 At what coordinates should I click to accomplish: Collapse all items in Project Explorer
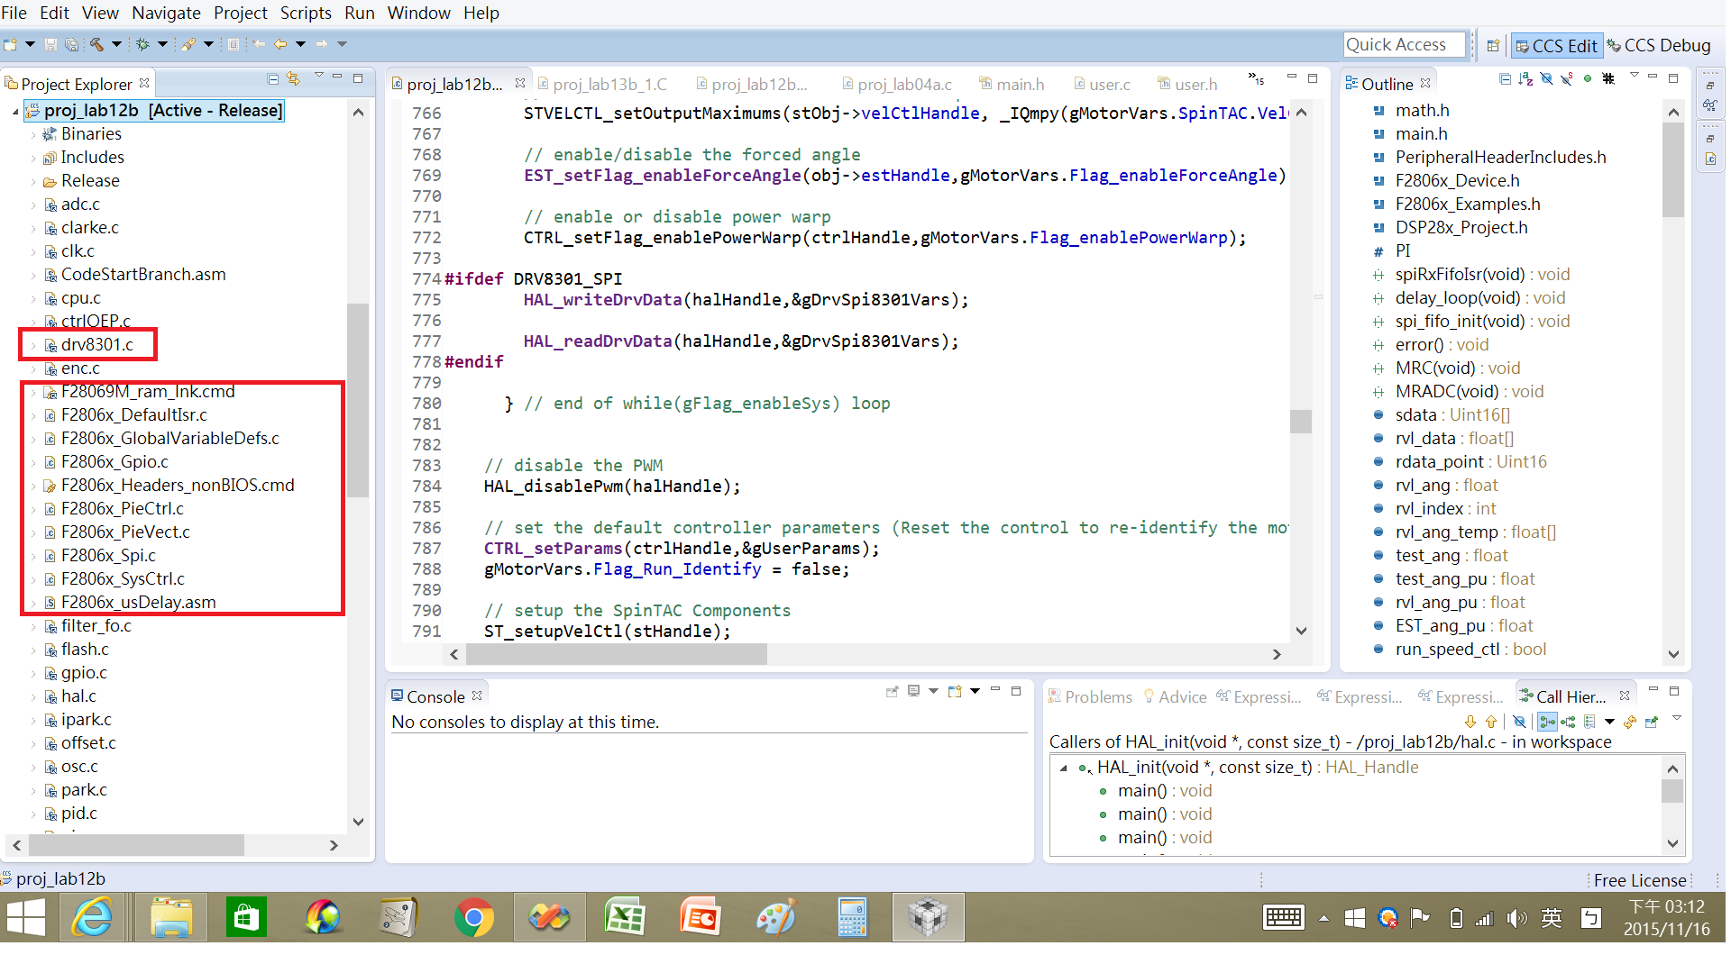(x=273, y=79)
